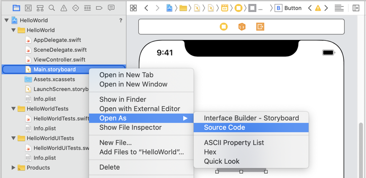This screenshot has height=178, width=366.
Task: Click the canvas vertical scrollbar
Action: tap(361, 148)
